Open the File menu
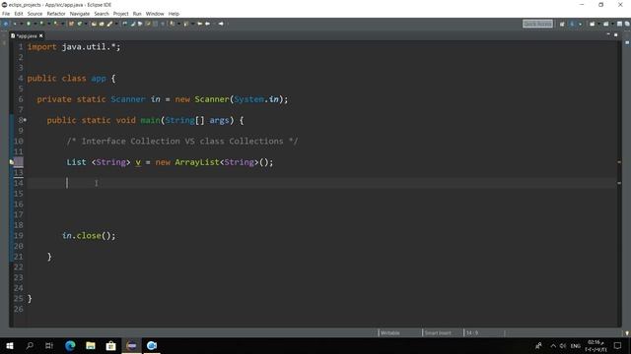This screenshot has height=354, width=631. click(x=6, y=14)
